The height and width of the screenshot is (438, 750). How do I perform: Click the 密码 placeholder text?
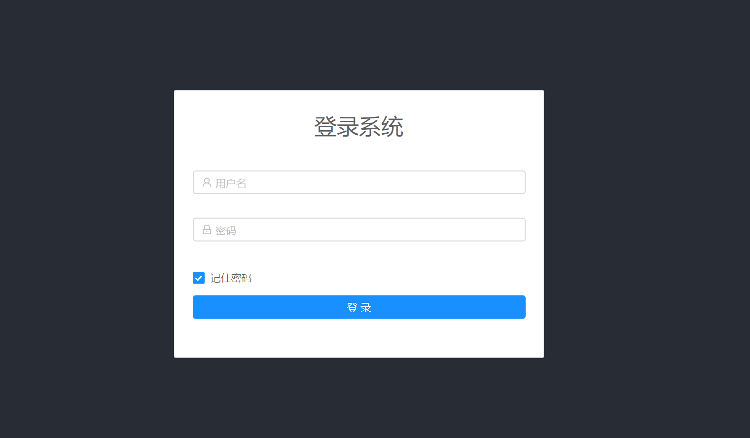(x=226, y=231)
